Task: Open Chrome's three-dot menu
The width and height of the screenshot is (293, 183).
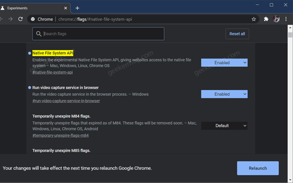Action: 286,19
